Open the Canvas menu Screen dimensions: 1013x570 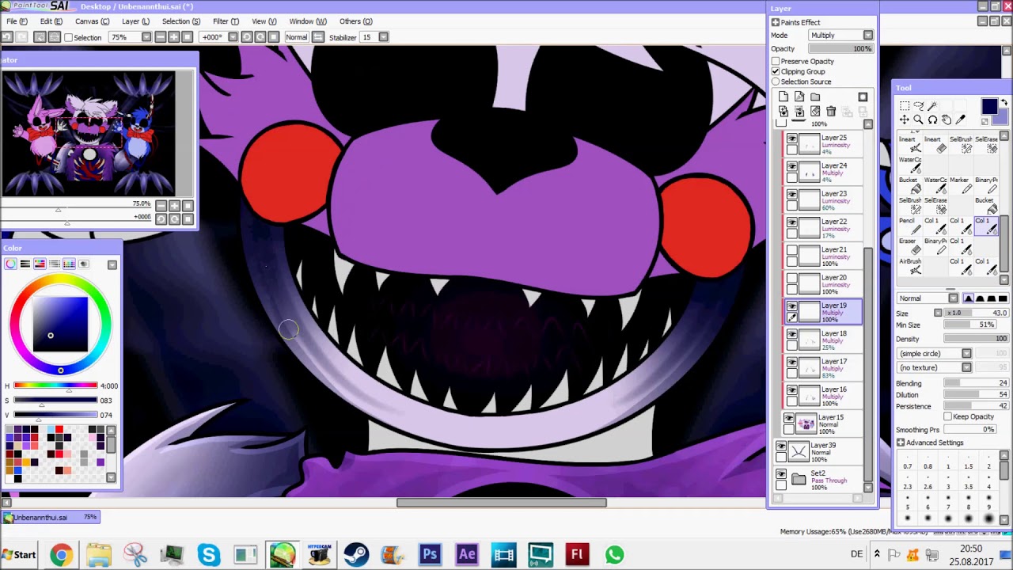[x=92, y=21]
